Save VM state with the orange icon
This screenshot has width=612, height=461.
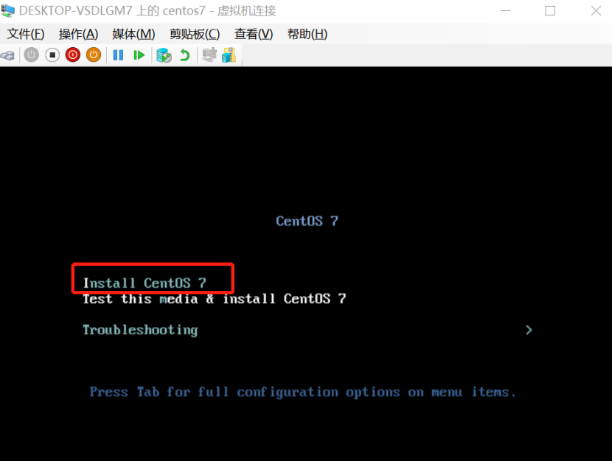click(94, 55)
